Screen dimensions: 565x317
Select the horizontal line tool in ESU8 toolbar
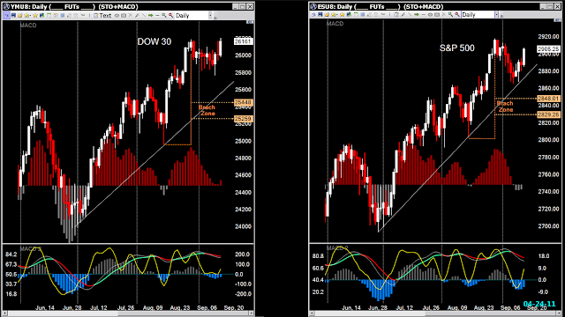[x=424, y=15]
